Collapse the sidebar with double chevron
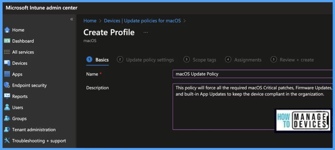This screenshot has height=150, width=335. coord(72,19)
